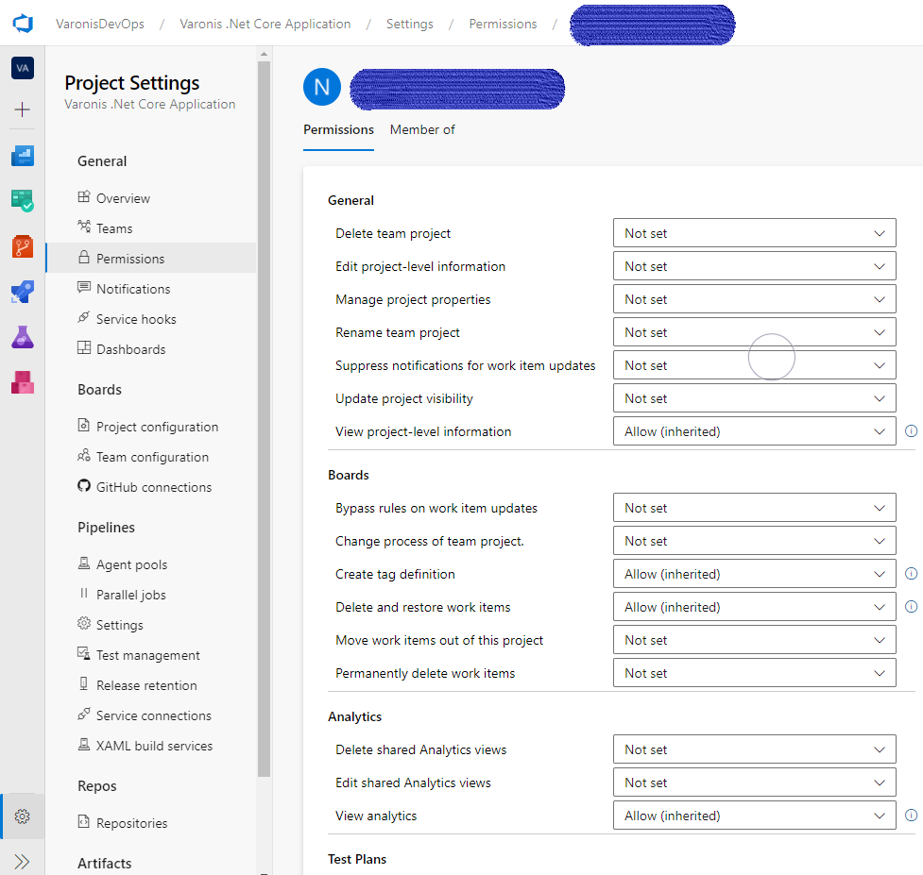This screenshot has width=923, height=875.
Task: Click the settings sidebar vertical scrollbar
Action: pos(264,417)
